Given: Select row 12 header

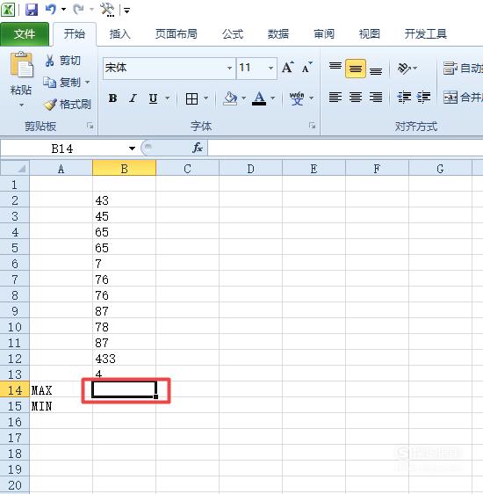Looking at the screenshot, I should coord(15,359).
